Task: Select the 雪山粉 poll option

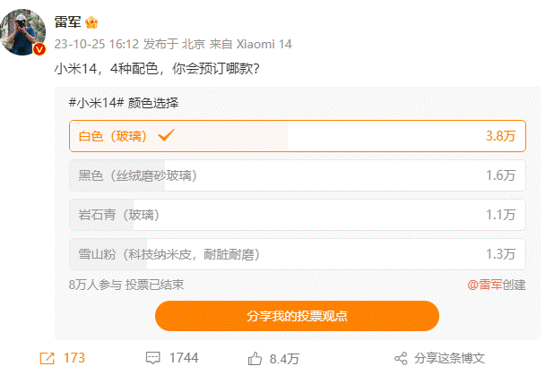Action: pyautogui.click(x=297, y=254)
